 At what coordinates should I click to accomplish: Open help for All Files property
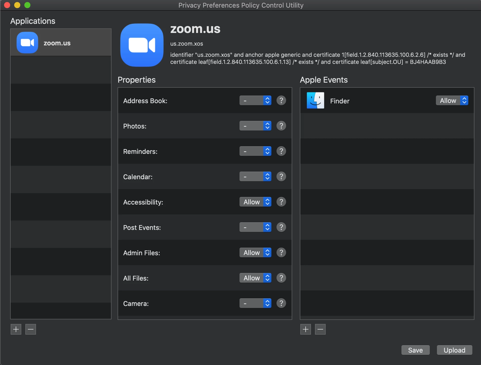[x=281, y=278]
